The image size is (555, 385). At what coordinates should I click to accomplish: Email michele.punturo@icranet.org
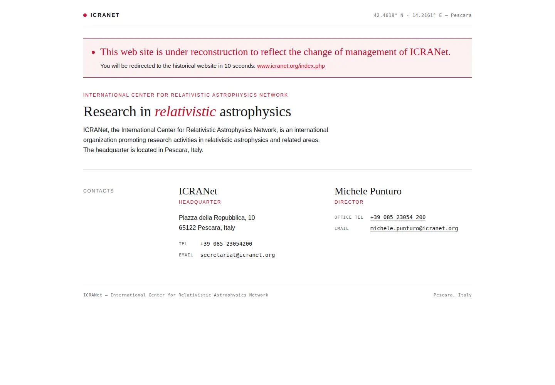point(414,228)
